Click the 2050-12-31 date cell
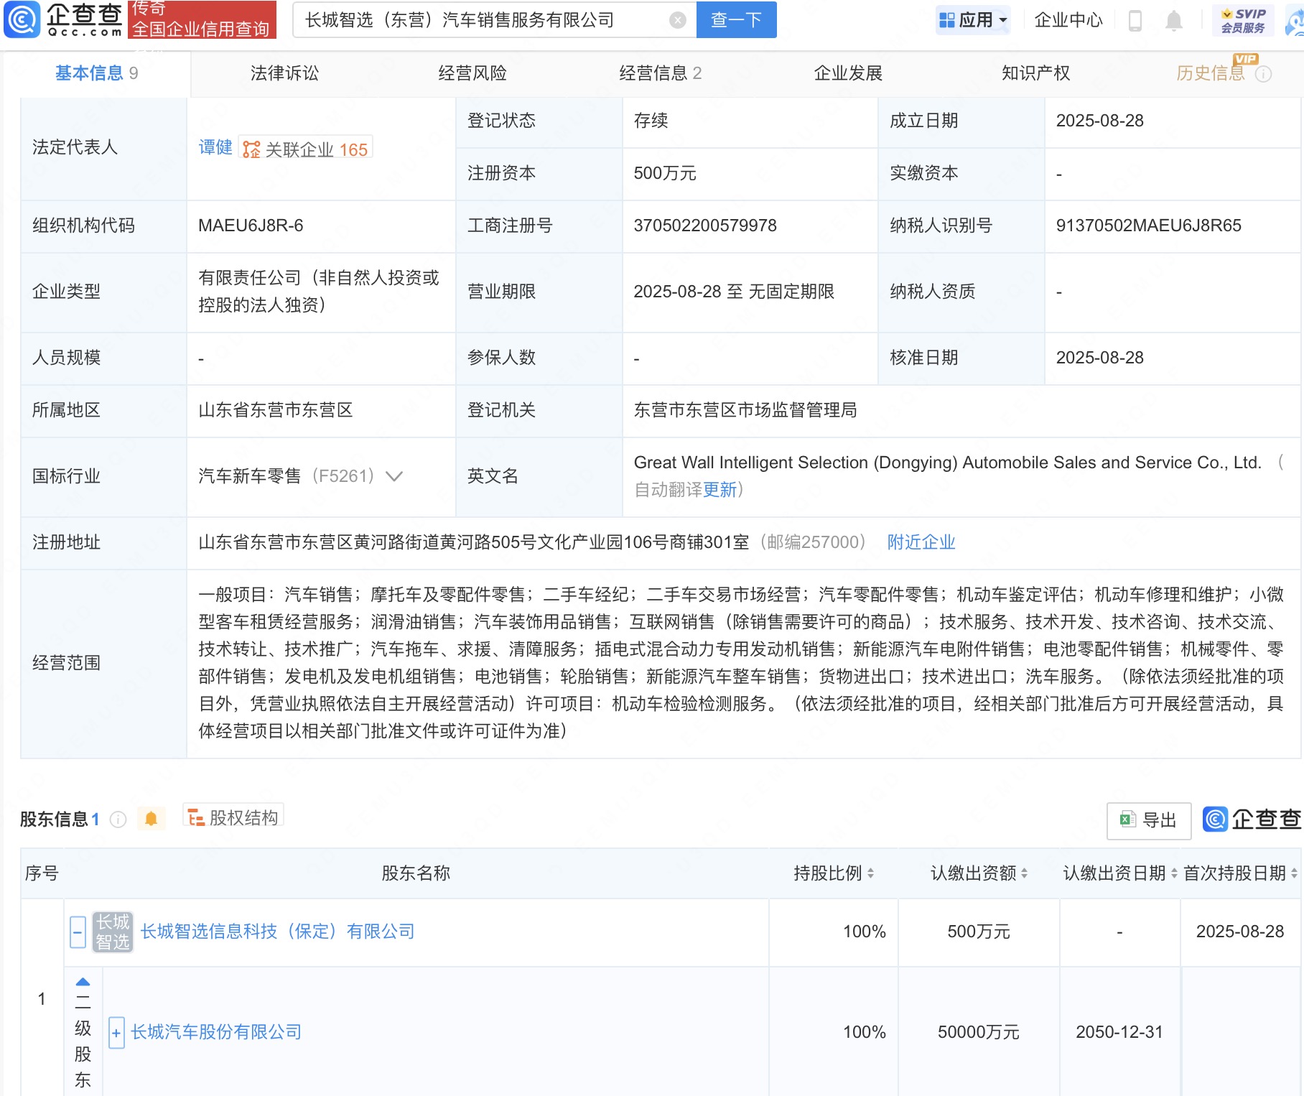This screenshot has height=1096, width=1304. (1119, 1032)
